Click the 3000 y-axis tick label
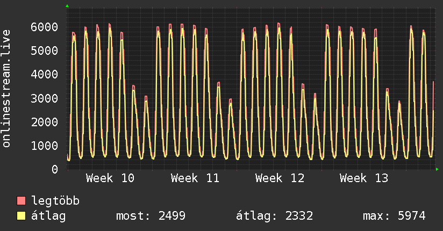This screenshot has width=443, height=231. (44, 98)
